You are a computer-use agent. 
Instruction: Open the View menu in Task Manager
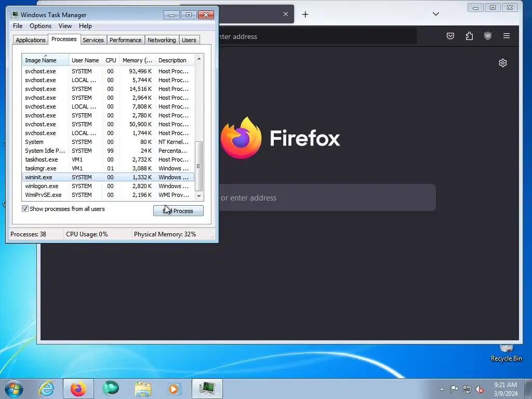pos(65,26)
